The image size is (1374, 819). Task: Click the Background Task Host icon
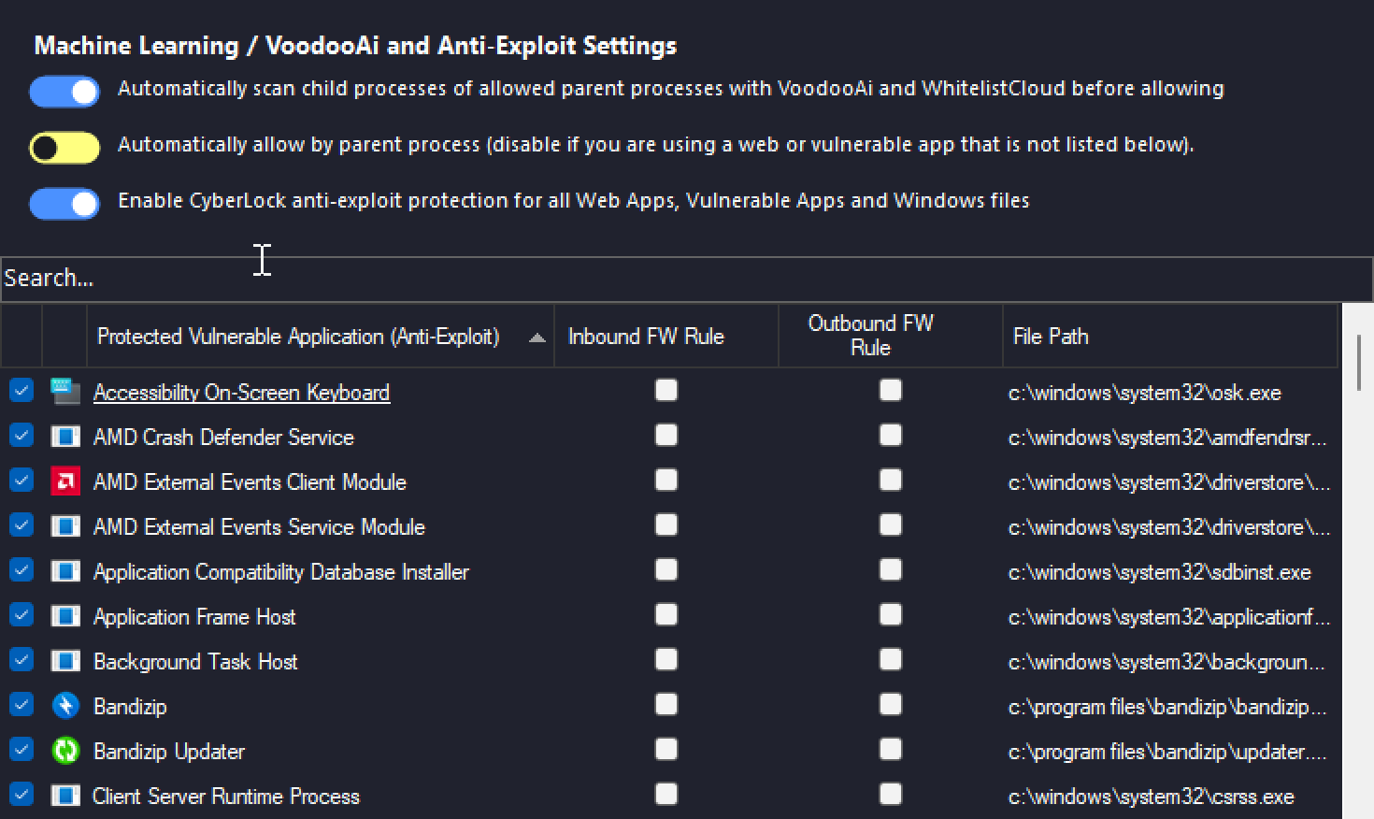[65, 661]
